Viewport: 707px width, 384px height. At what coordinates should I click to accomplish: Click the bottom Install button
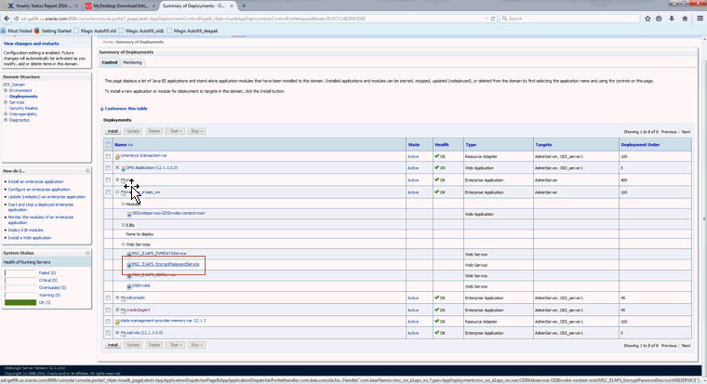(113, 345)
